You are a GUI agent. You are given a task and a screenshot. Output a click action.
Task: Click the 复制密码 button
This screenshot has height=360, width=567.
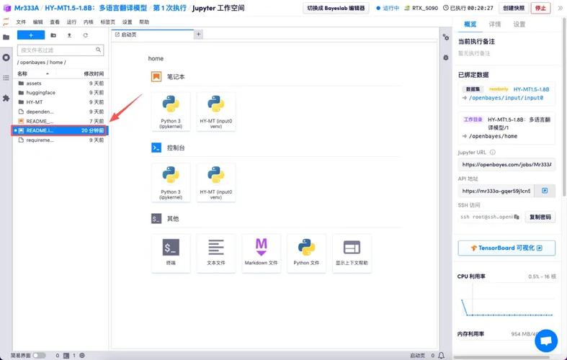point(540,217)
